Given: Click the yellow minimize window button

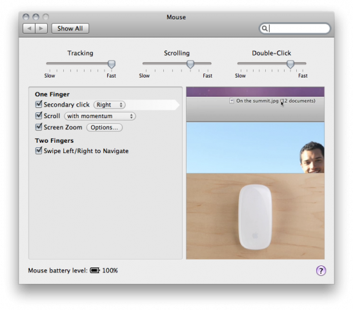Looking at the screenshot, I should tap(35, 17).
